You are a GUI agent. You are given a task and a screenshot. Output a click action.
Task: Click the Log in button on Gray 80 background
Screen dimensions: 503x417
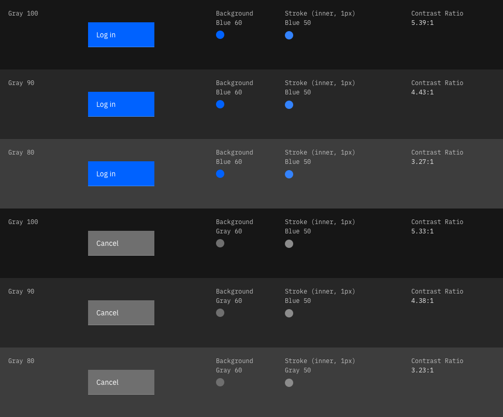tap(121, 174)
